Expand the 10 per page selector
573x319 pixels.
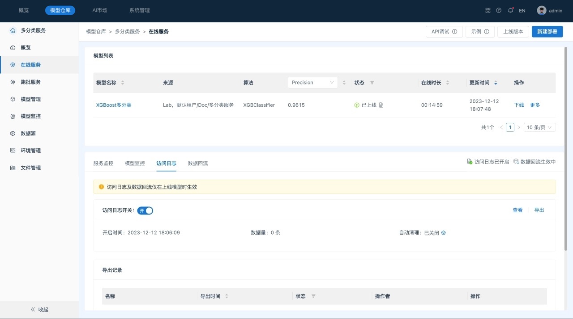(539, 127)
